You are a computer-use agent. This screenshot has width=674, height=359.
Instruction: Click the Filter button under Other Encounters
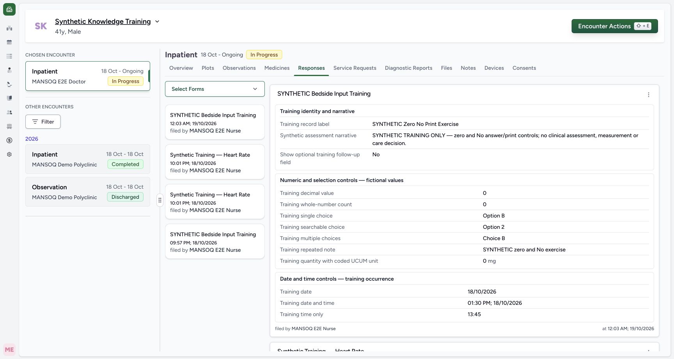[43, 122]
